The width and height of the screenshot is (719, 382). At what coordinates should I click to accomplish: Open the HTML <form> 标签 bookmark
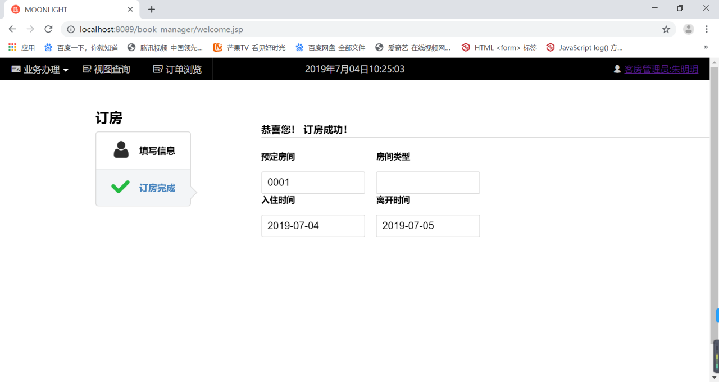pos(499,48)
